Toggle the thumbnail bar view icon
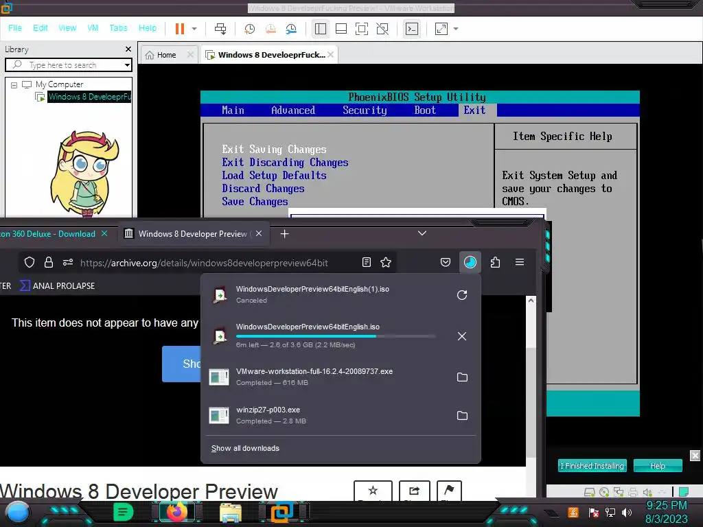The image size is (703, 527). pos(341,29)
